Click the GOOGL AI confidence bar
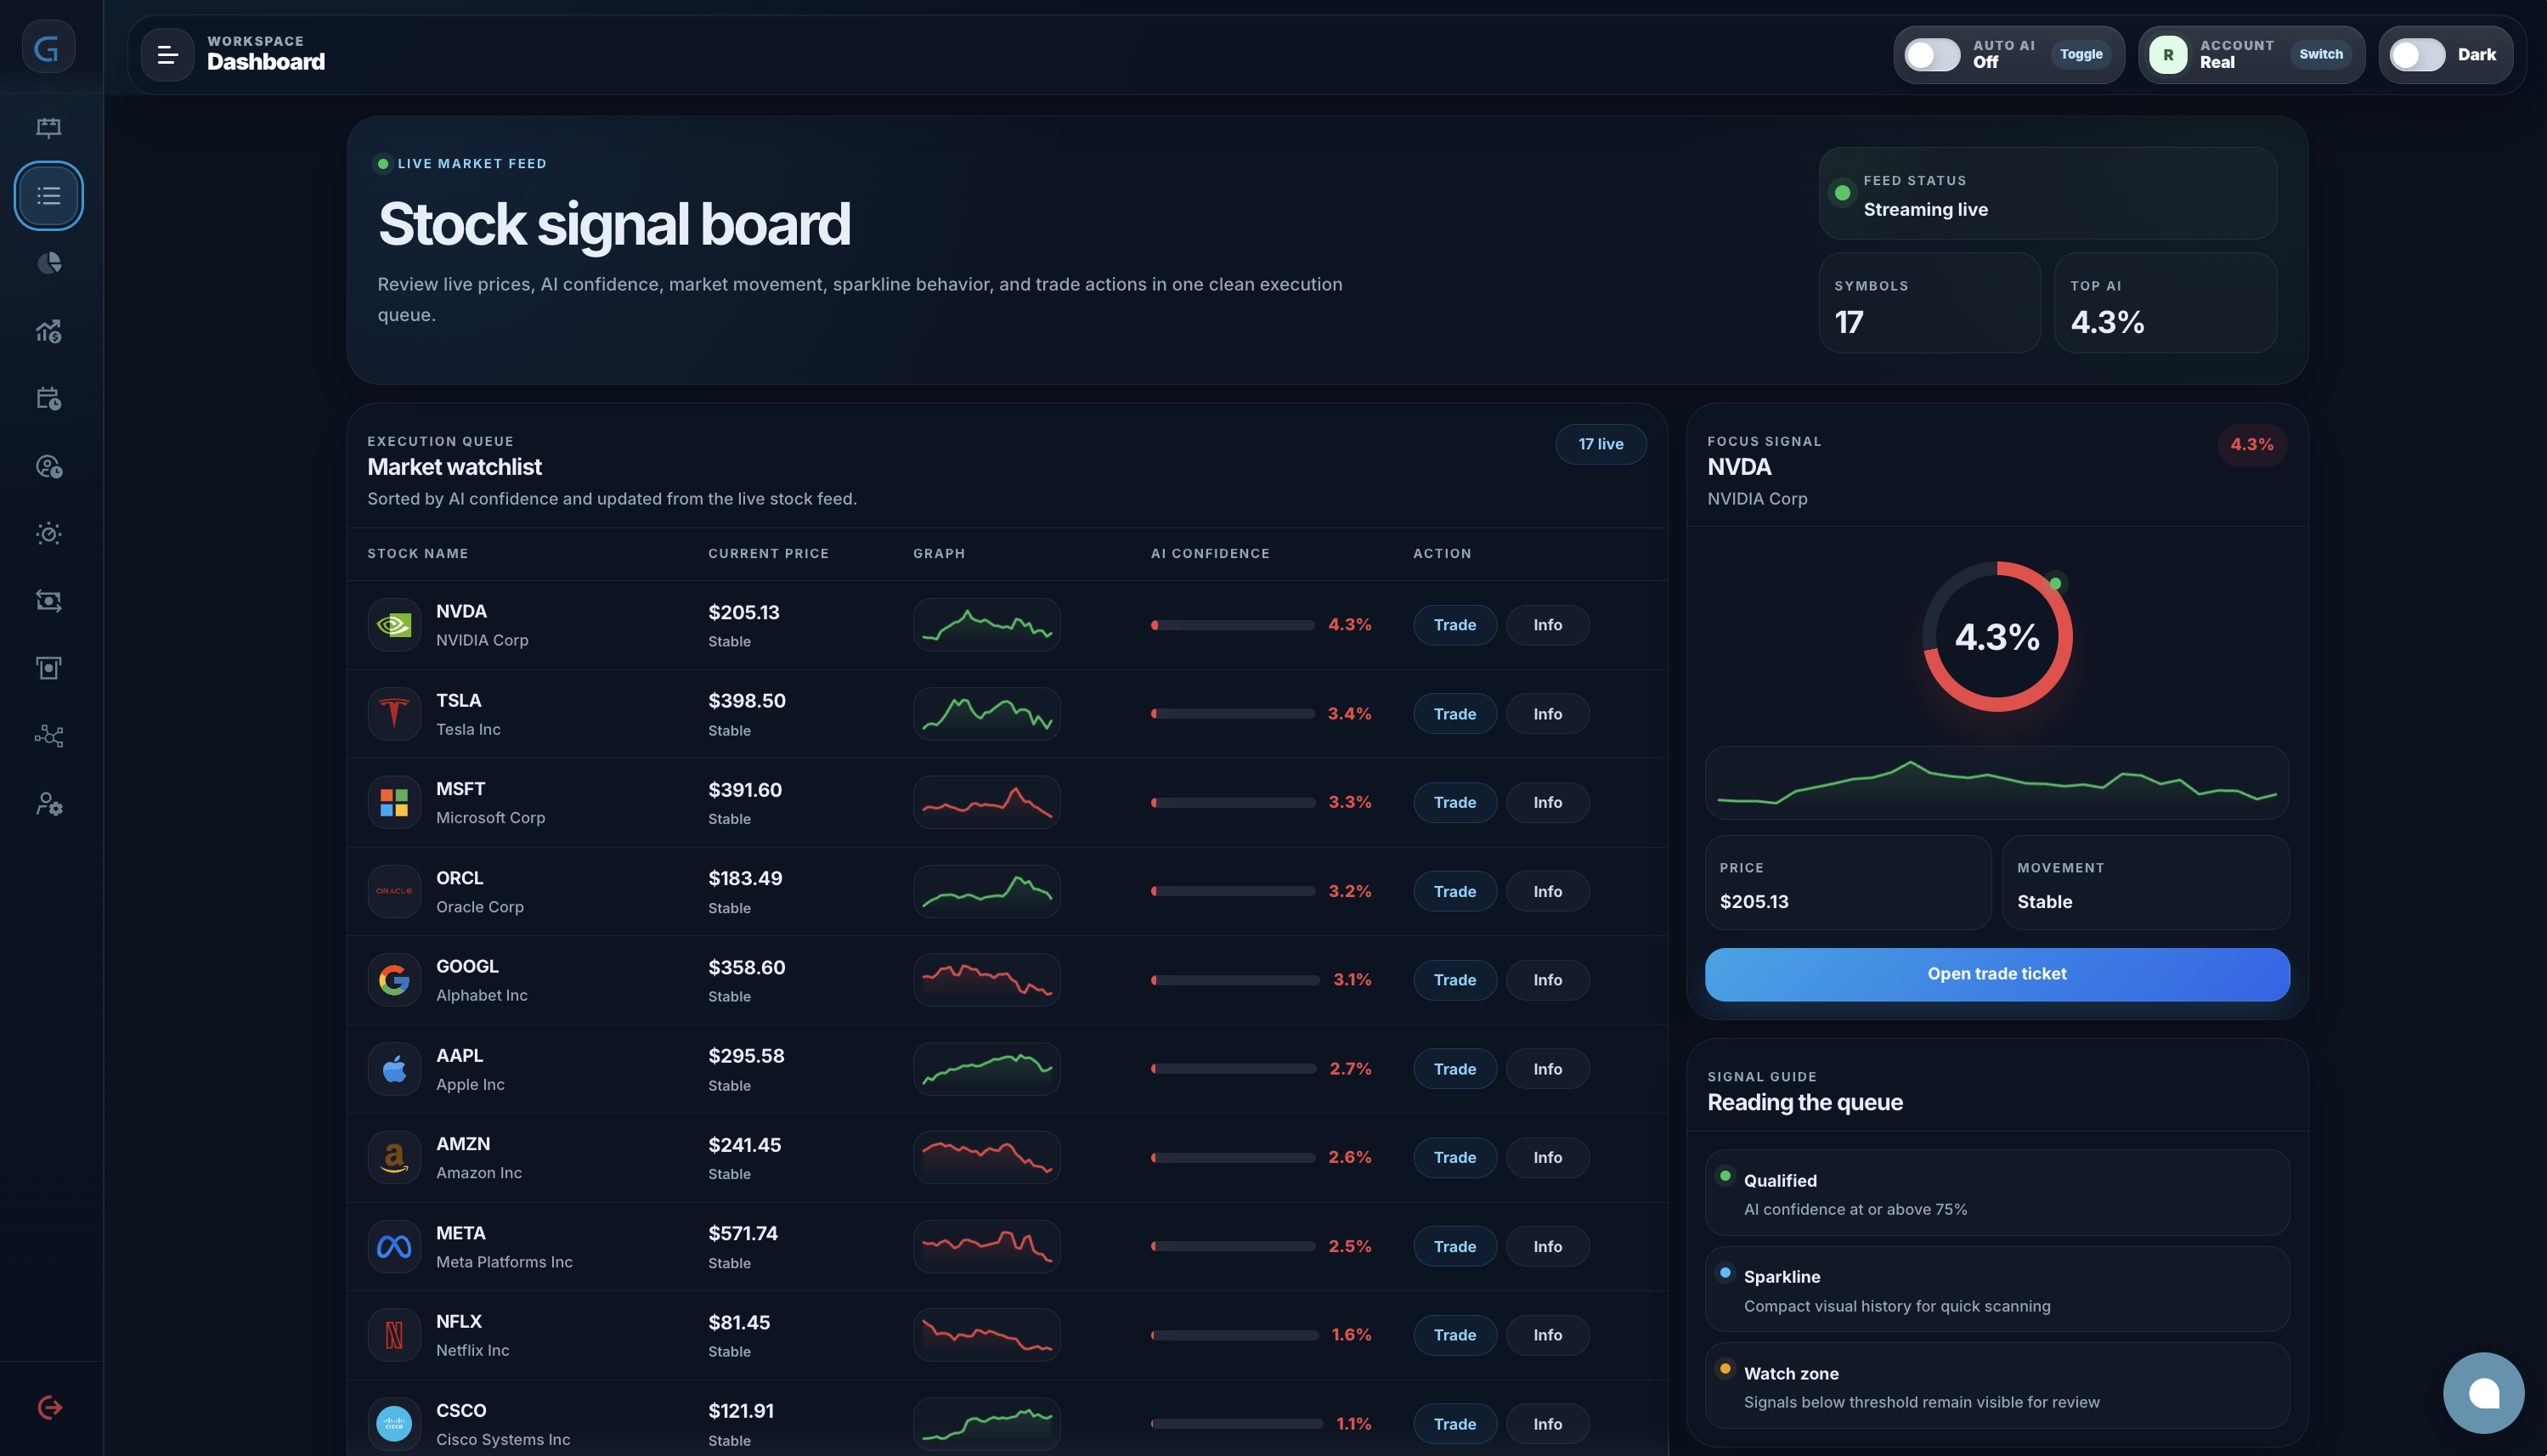This screenshot has width=2547, height=1456. pos(1235,980)
